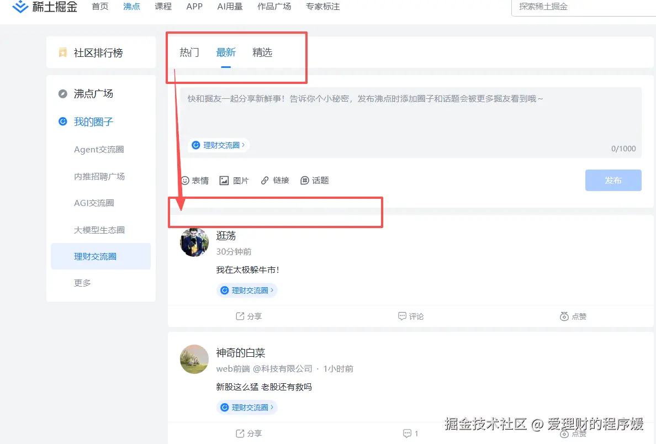The width and height of the screenshot is (656, 444).
Task: Open the Agent交流圈 circle
Action: [99, 150]
